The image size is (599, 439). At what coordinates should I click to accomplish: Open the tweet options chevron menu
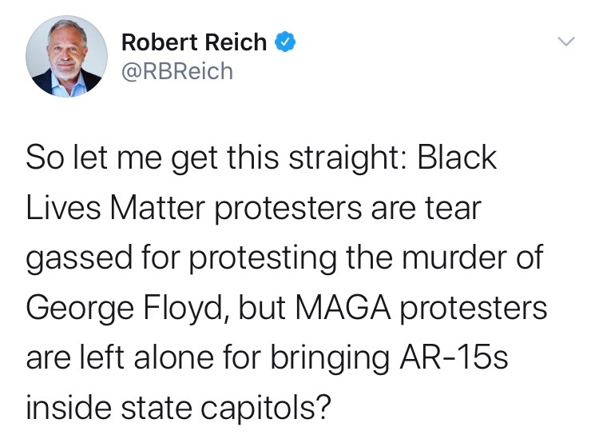click(565, 41)
